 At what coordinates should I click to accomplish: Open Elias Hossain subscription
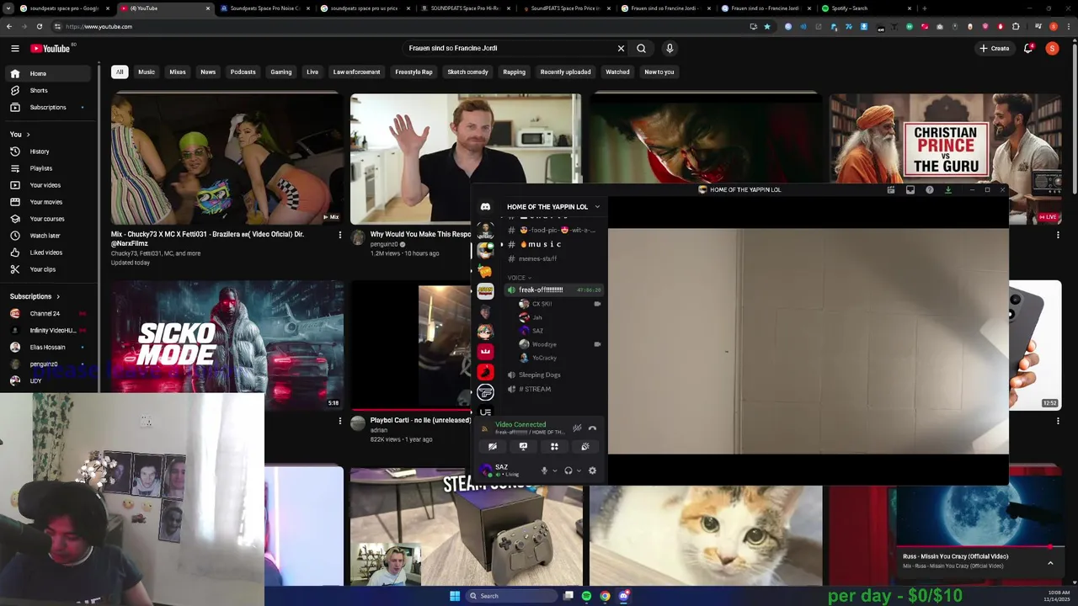point(47,347)
